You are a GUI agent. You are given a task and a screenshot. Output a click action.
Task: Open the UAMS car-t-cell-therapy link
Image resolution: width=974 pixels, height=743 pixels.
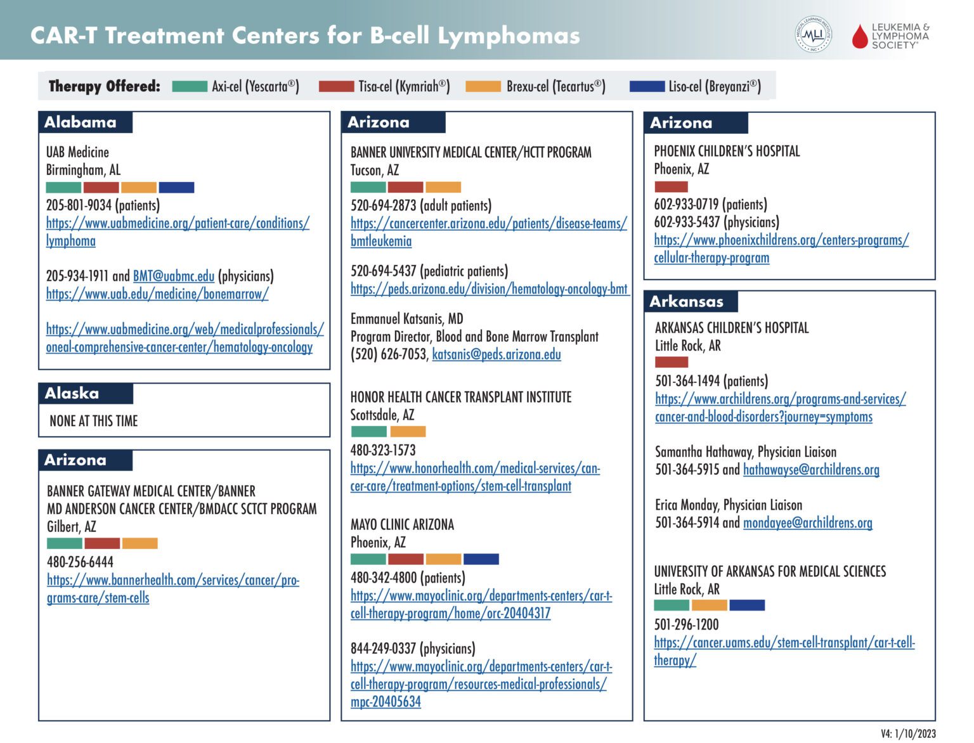tap(784, 651)
